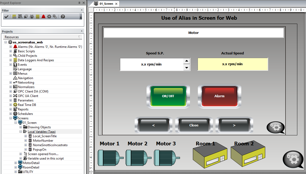Viewport: 306px width, 174px height.
Task: Click the large gear speech bubble icon at bottom right
Action: (293, 159)
